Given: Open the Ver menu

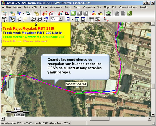Looking at the screenshot, I should click(x=99, y=7).
